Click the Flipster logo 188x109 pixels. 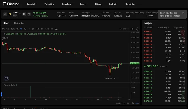click(x=11, y=4)
